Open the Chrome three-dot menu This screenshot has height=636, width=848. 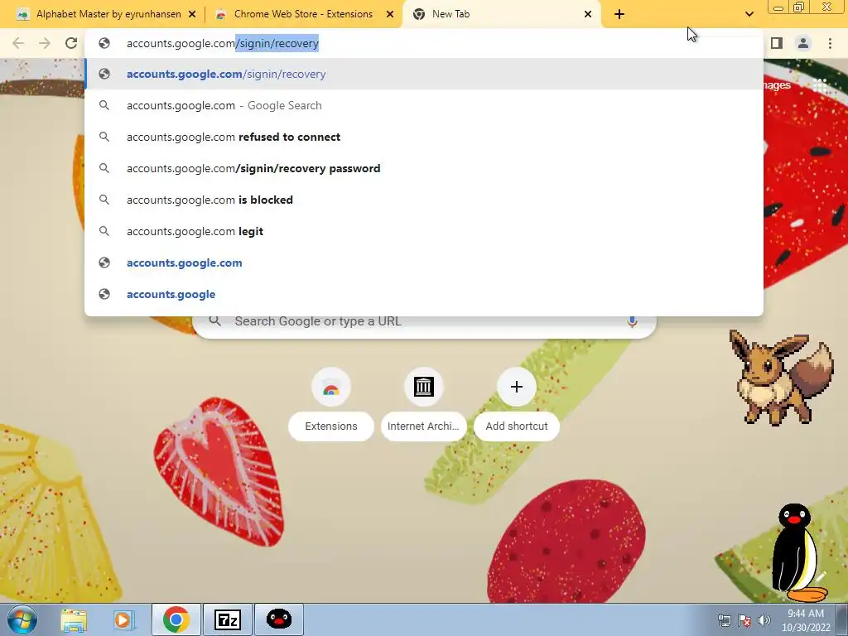click(830, 43)
